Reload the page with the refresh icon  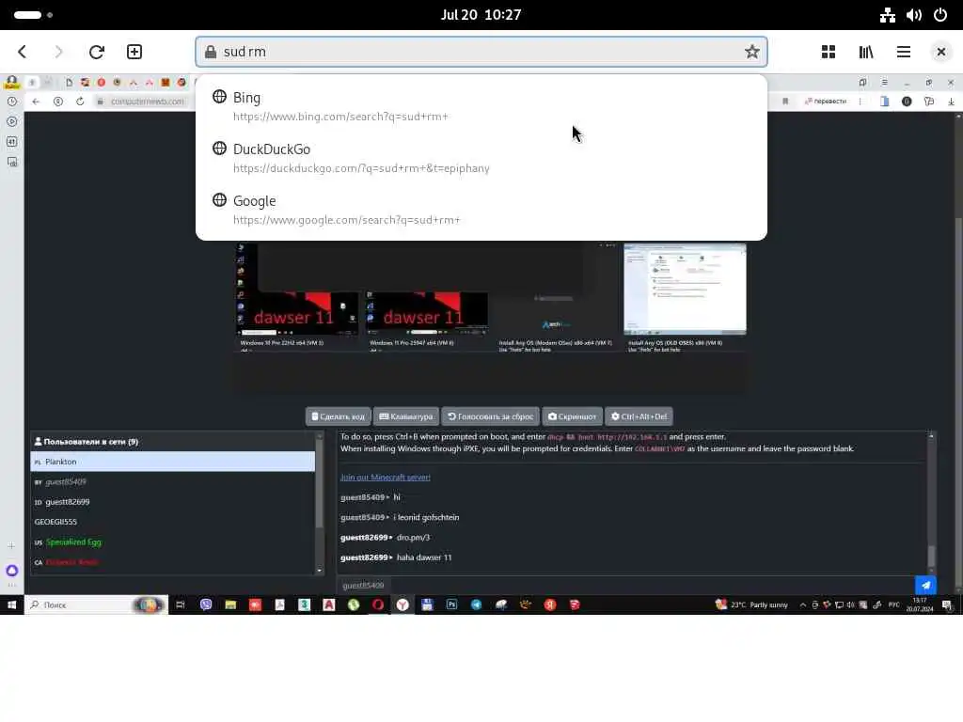coord(97,52)
